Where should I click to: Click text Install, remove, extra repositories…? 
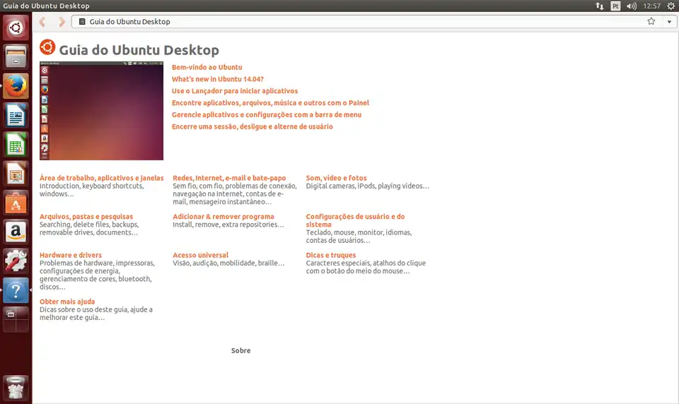[x=228, y=225]
